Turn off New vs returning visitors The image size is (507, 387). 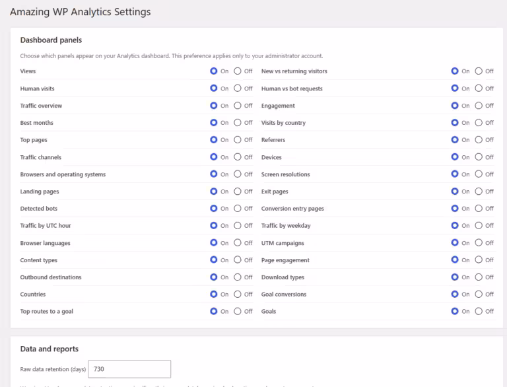click(x=479, y=71)
